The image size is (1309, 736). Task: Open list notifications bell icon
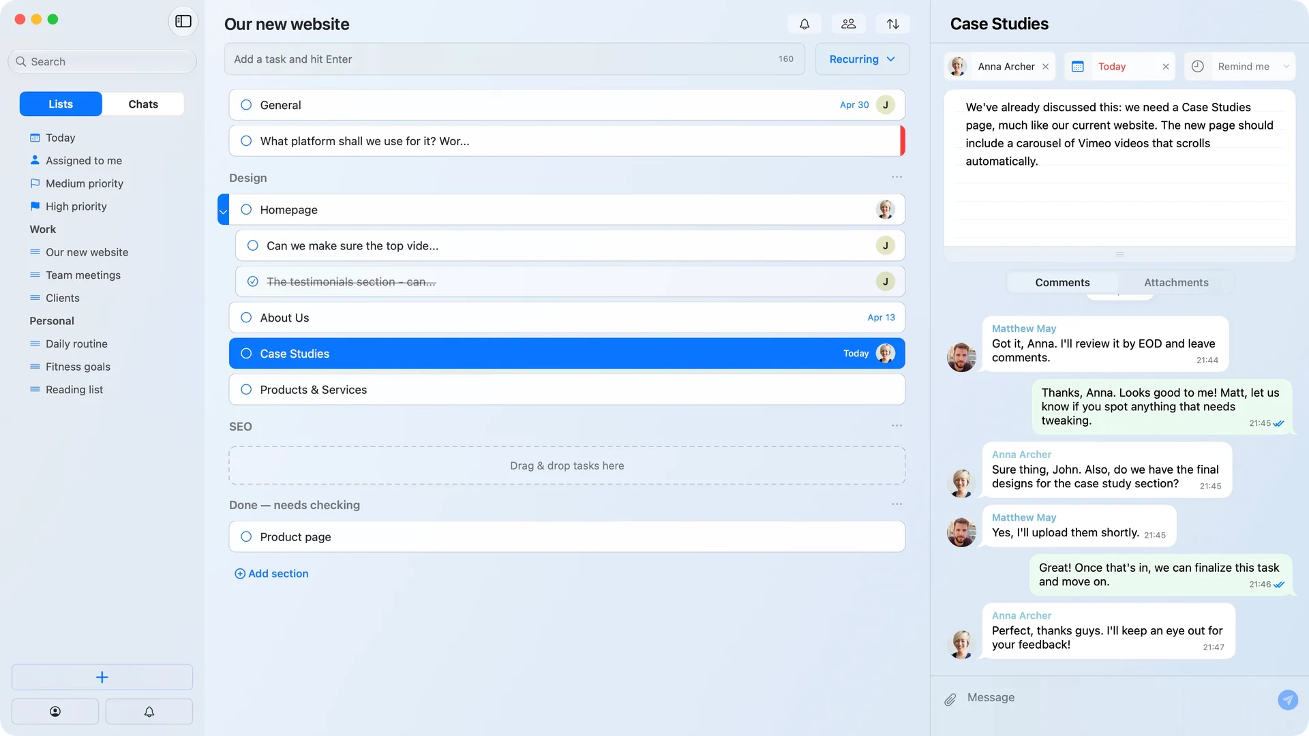click(x=804, y=24)
